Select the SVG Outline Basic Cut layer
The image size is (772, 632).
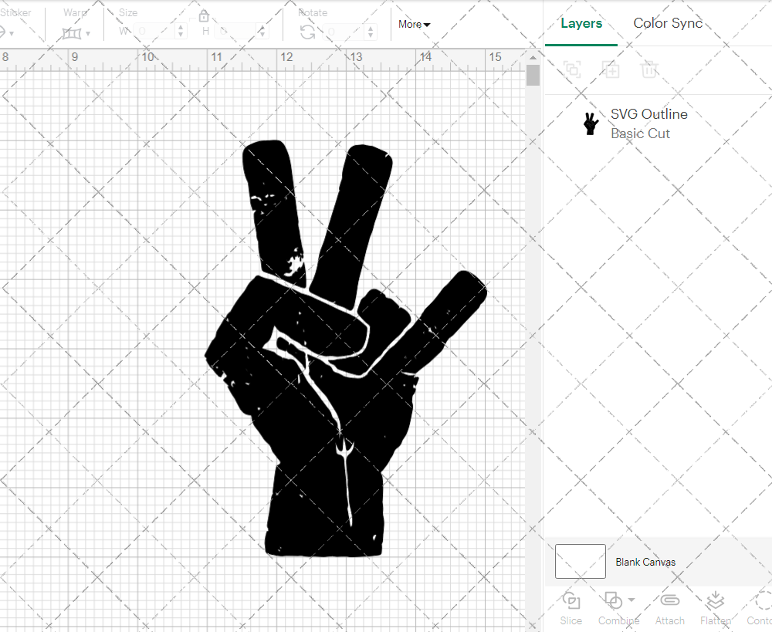[x=648, y=123]
